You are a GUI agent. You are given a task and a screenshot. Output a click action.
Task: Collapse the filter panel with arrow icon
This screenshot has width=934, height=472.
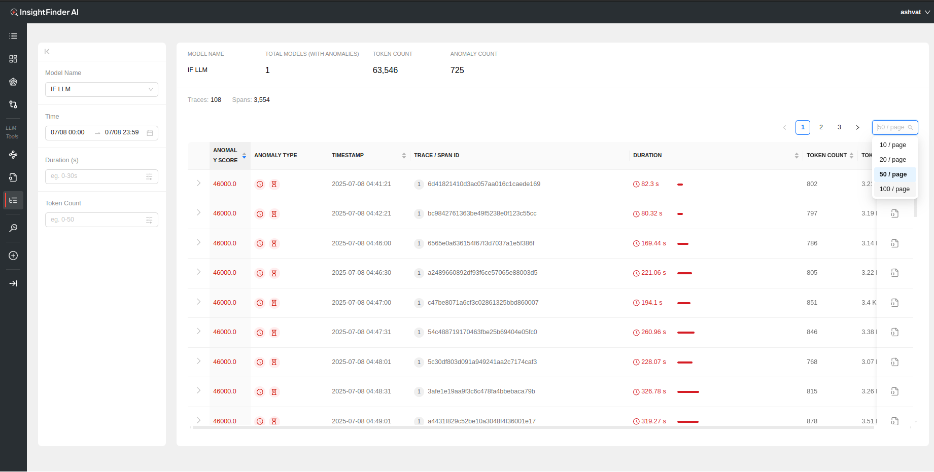point(47,51)
